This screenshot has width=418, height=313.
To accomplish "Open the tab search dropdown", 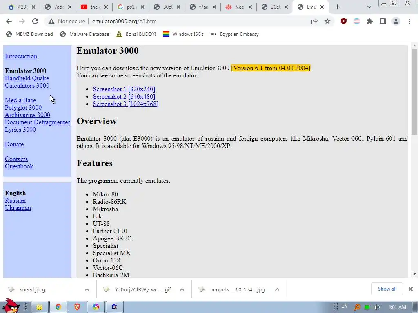I will tap(369, 7).
